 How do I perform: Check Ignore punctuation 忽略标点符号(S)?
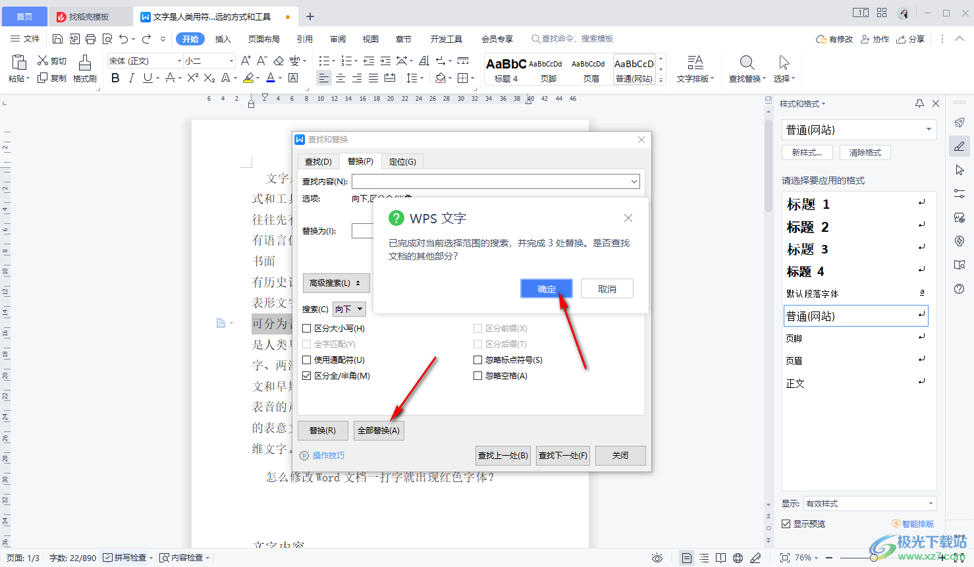(478, 360)
